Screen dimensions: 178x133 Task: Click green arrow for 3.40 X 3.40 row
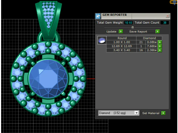tap(160, 50)
